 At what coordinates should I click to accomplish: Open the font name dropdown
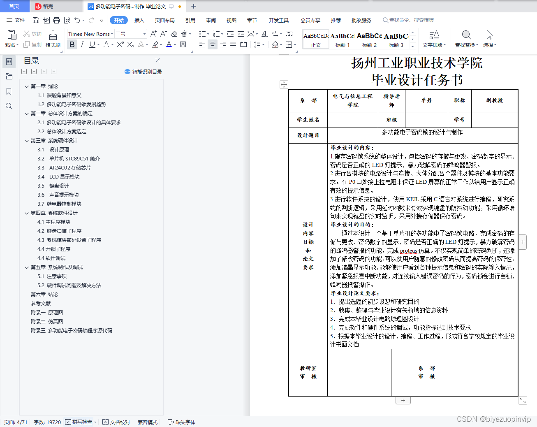[x=112, y=34]
